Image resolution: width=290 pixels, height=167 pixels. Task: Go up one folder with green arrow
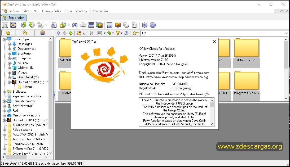(71, 33)
